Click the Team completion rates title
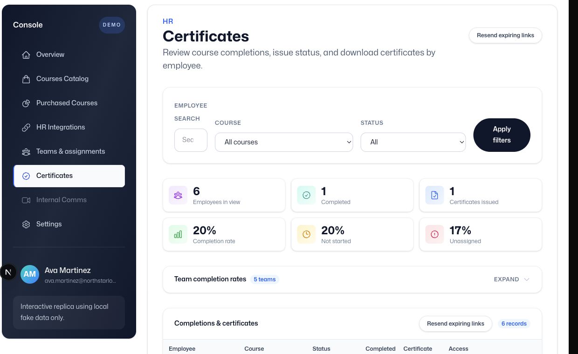 click(210, 279)
